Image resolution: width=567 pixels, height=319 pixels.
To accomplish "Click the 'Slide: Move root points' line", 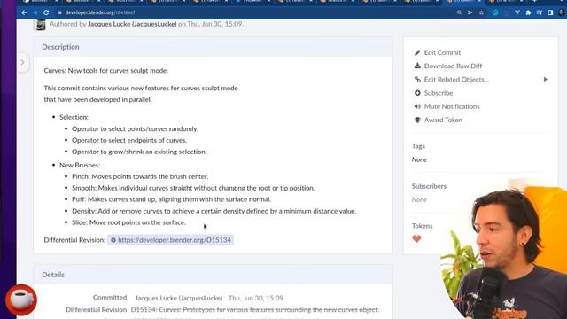I will point(128,222).
